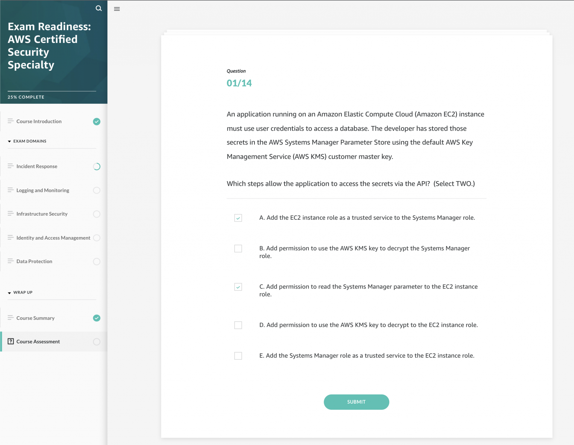This screenshot has width=574, height=445.
Task: Enable checkbox for answer option B
Action: 238,248
